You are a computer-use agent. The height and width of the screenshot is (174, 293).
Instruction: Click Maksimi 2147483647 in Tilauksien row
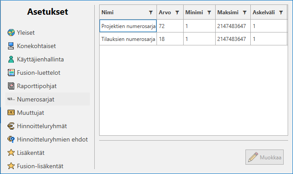(x=233, y=39)
